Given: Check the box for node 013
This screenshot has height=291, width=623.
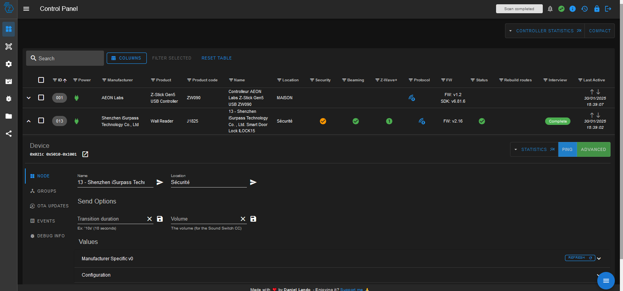Looking at the screenshot, I should 41,121.
